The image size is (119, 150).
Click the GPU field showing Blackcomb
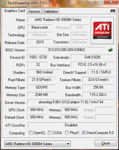coord(40,27)
